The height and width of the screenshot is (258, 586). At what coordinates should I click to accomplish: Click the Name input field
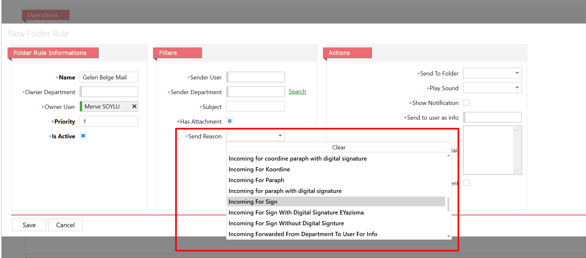click(109, 77)
